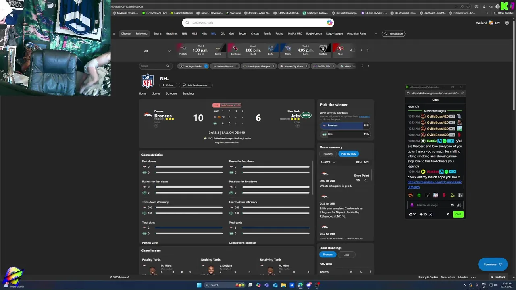Image resolution: width=516 pixels, height=290 pixels.
Task: Expand the plus under Broncos timeouts
Action: (156, 126)
